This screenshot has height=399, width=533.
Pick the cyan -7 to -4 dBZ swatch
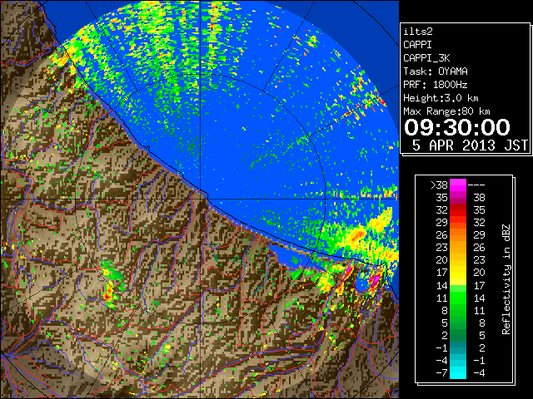coord(458,372)
